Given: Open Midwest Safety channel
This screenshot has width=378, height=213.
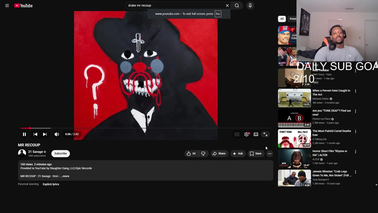Looking at the screenshot, I should (x=320, y=99).
